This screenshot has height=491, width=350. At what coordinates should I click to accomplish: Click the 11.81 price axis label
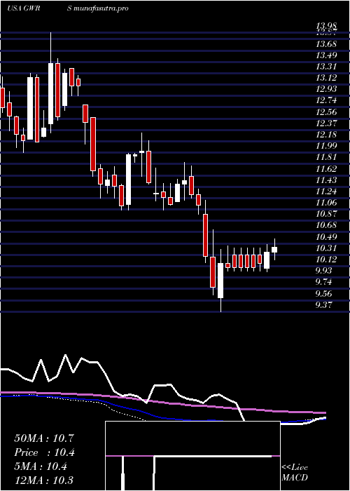(x=326, y=157)
